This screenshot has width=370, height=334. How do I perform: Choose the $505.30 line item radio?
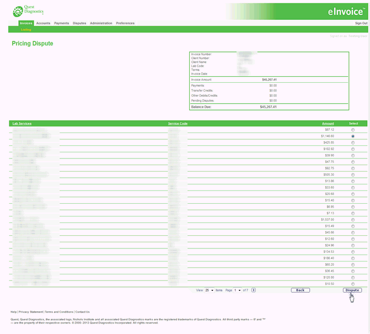coord(353,174)
